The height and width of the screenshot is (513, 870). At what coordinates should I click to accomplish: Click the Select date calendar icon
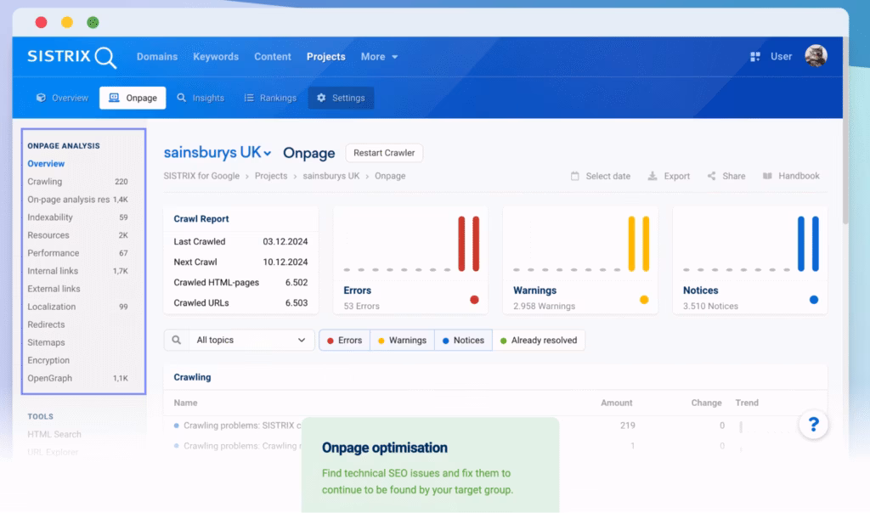(575, 177)
